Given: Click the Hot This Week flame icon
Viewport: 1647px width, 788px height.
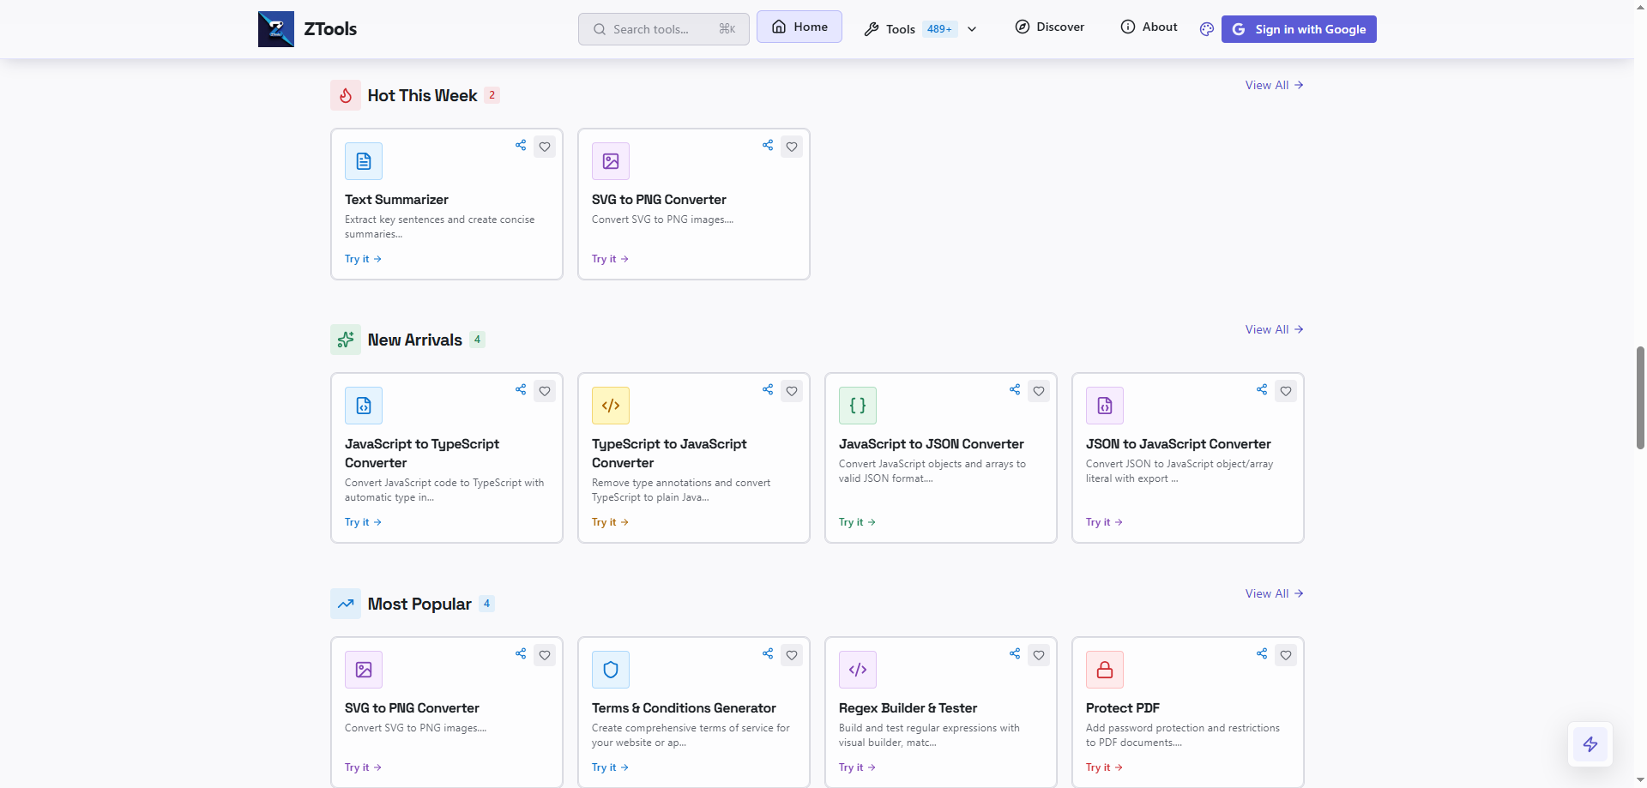Looking at the screenshot, I should [x=346, y=95].
